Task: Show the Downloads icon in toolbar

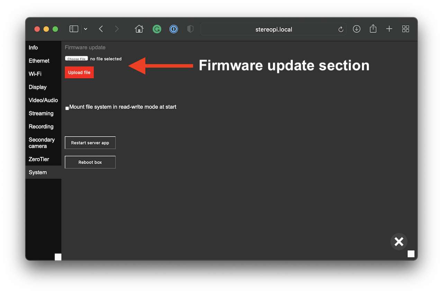Action: pyautogui.click(x=356, y=29)
